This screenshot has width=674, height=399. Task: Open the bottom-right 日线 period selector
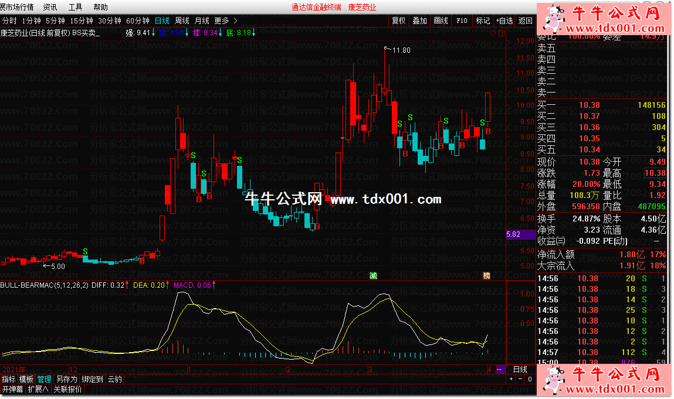click(520, 369)
